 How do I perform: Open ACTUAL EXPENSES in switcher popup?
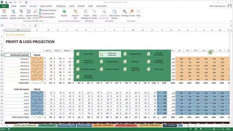pyautogui.click(x=157, y=54)
